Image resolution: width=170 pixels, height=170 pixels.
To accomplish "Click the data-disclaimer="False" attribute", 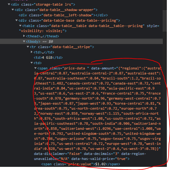I will click(58, 154).
